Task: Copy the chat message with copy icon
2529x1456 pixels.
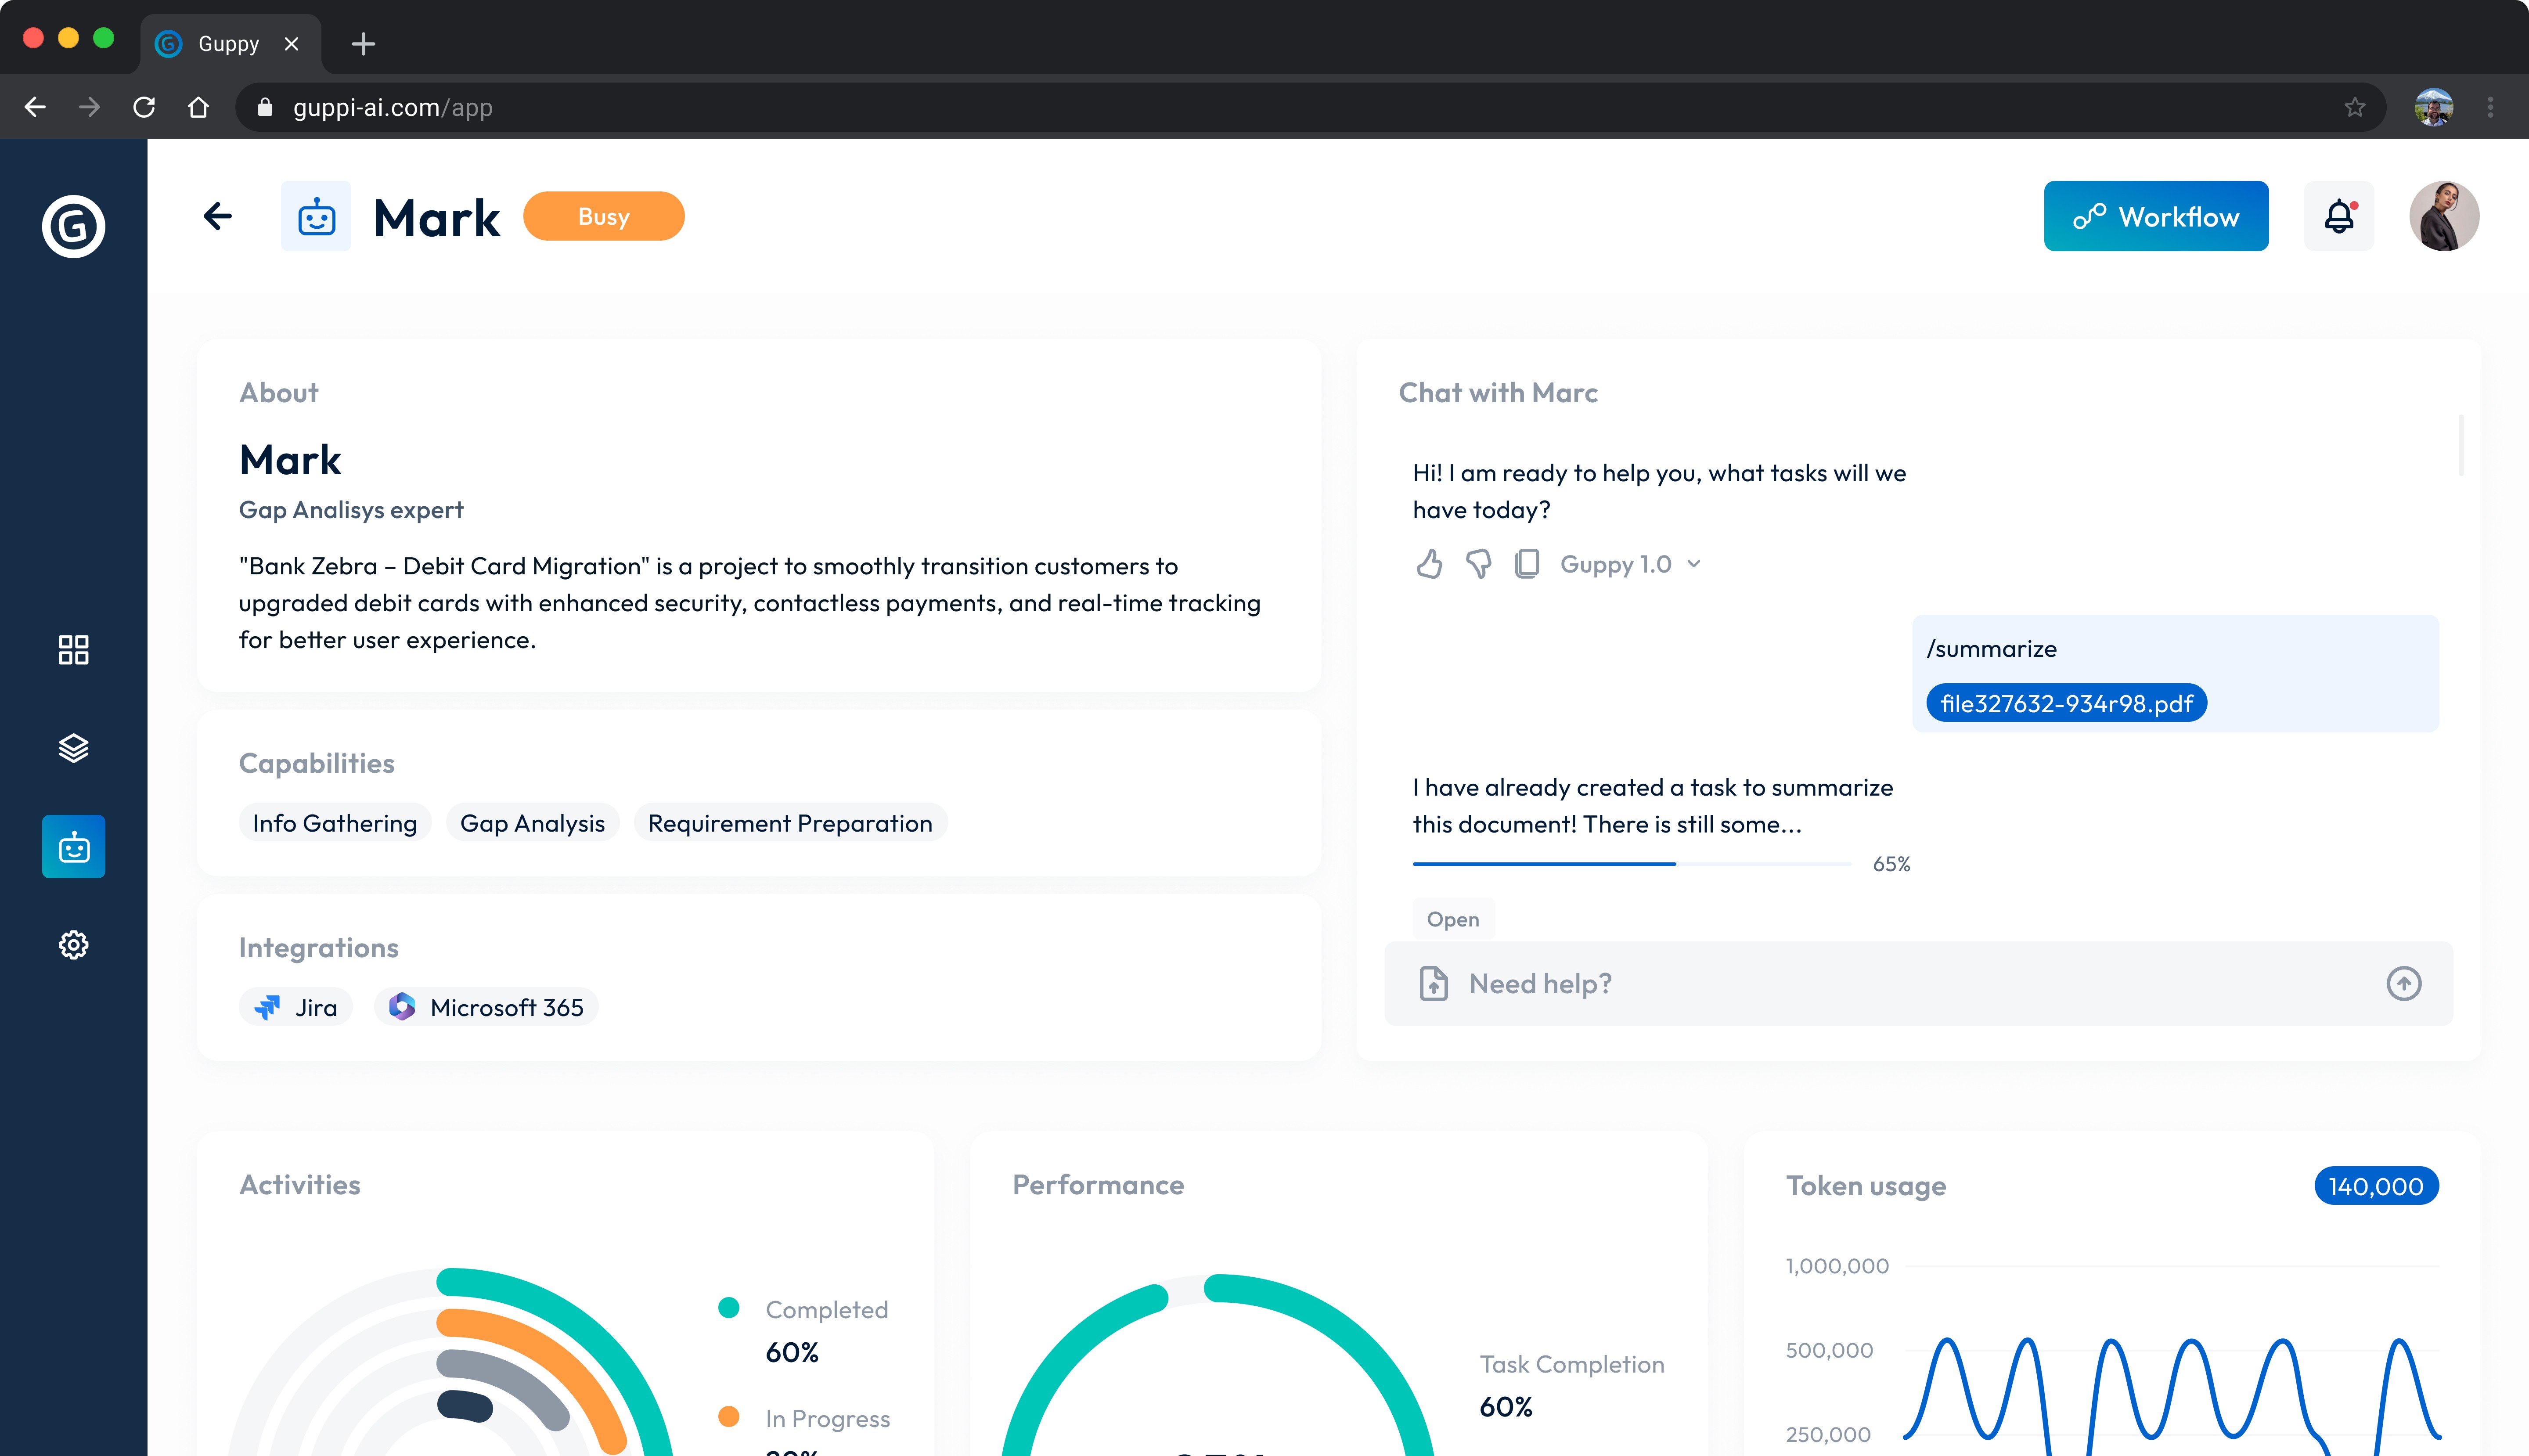Action: tap(1526, 564)
